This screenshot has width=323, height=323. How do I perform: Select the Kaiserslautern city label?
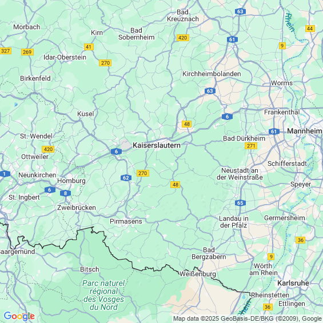tap(157, 145)
